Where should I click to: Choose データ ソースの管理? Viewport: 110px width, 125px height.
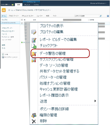click(x=54, y=65)
